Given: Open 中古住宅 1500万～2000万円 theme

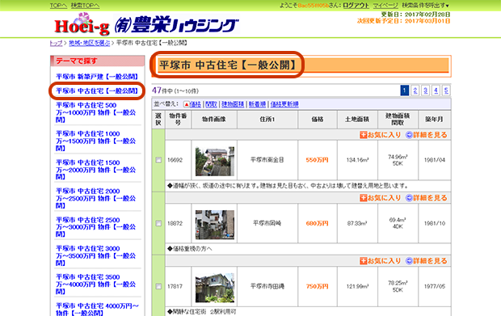Looking at the screenshot, I should 96,170.
